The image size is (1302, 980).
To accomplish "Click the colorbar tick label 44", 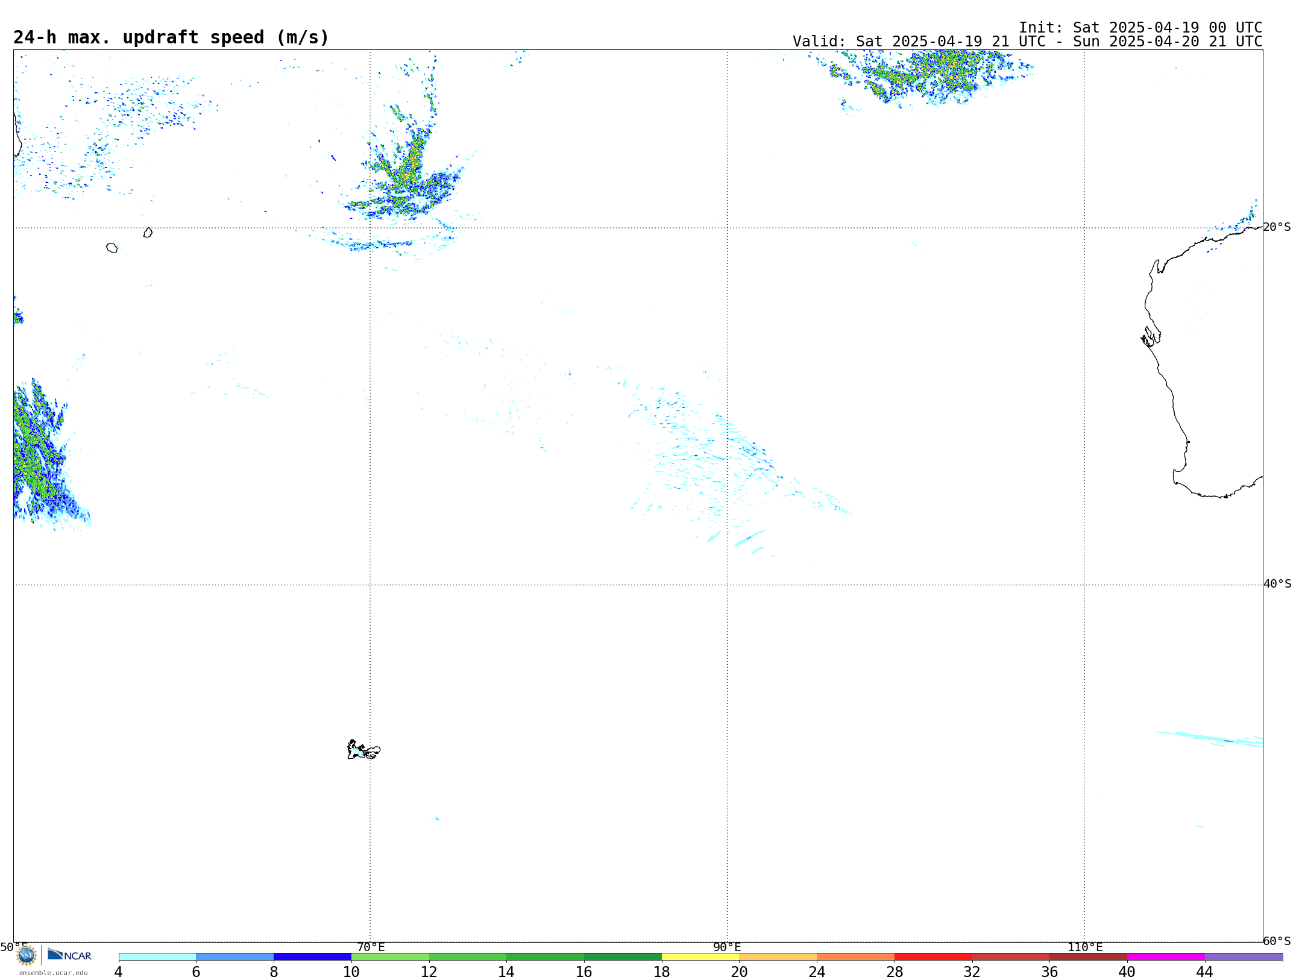I will [x=1204, y=972].
